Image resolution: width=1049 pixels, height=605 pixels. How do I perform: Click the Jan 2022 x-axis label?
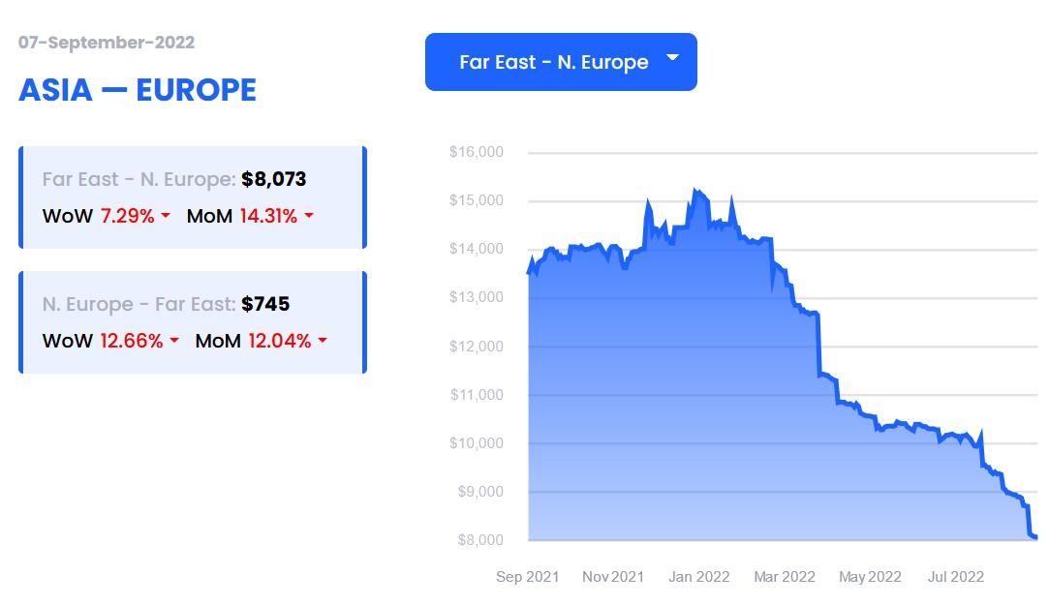click(698, 577)
